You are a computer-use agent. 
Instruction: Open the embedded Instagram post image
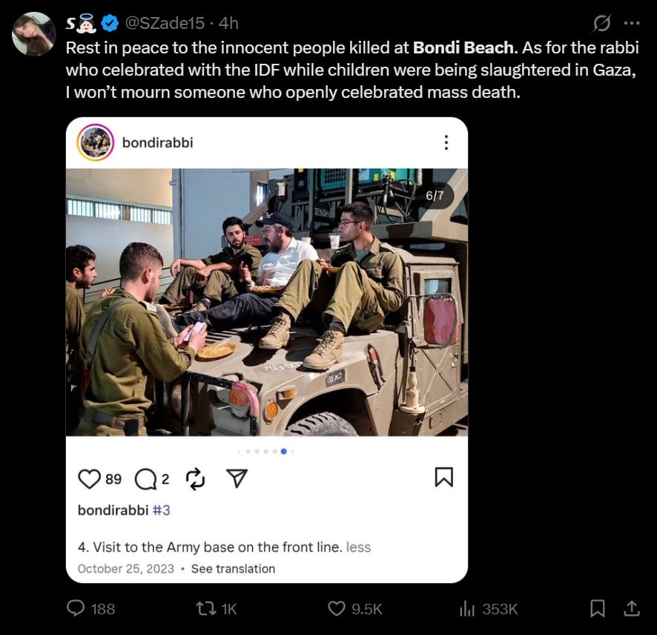(x=266, y=302)
